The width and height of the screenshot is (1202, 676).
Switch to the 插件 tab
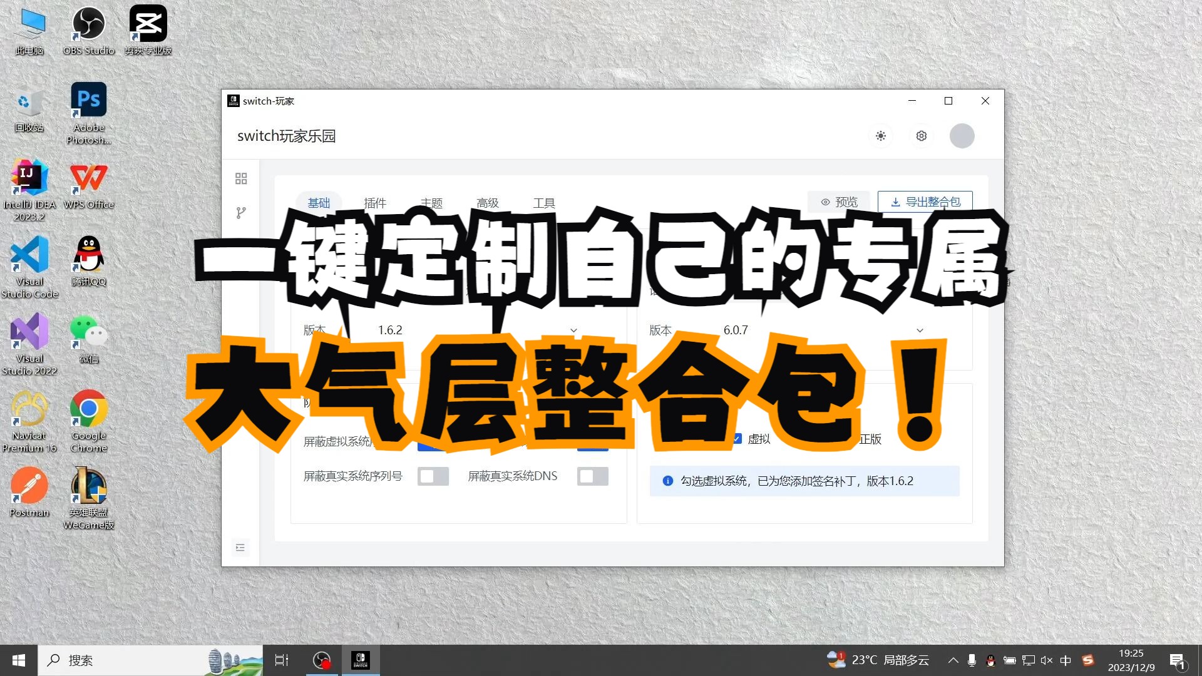pos(376,203)
